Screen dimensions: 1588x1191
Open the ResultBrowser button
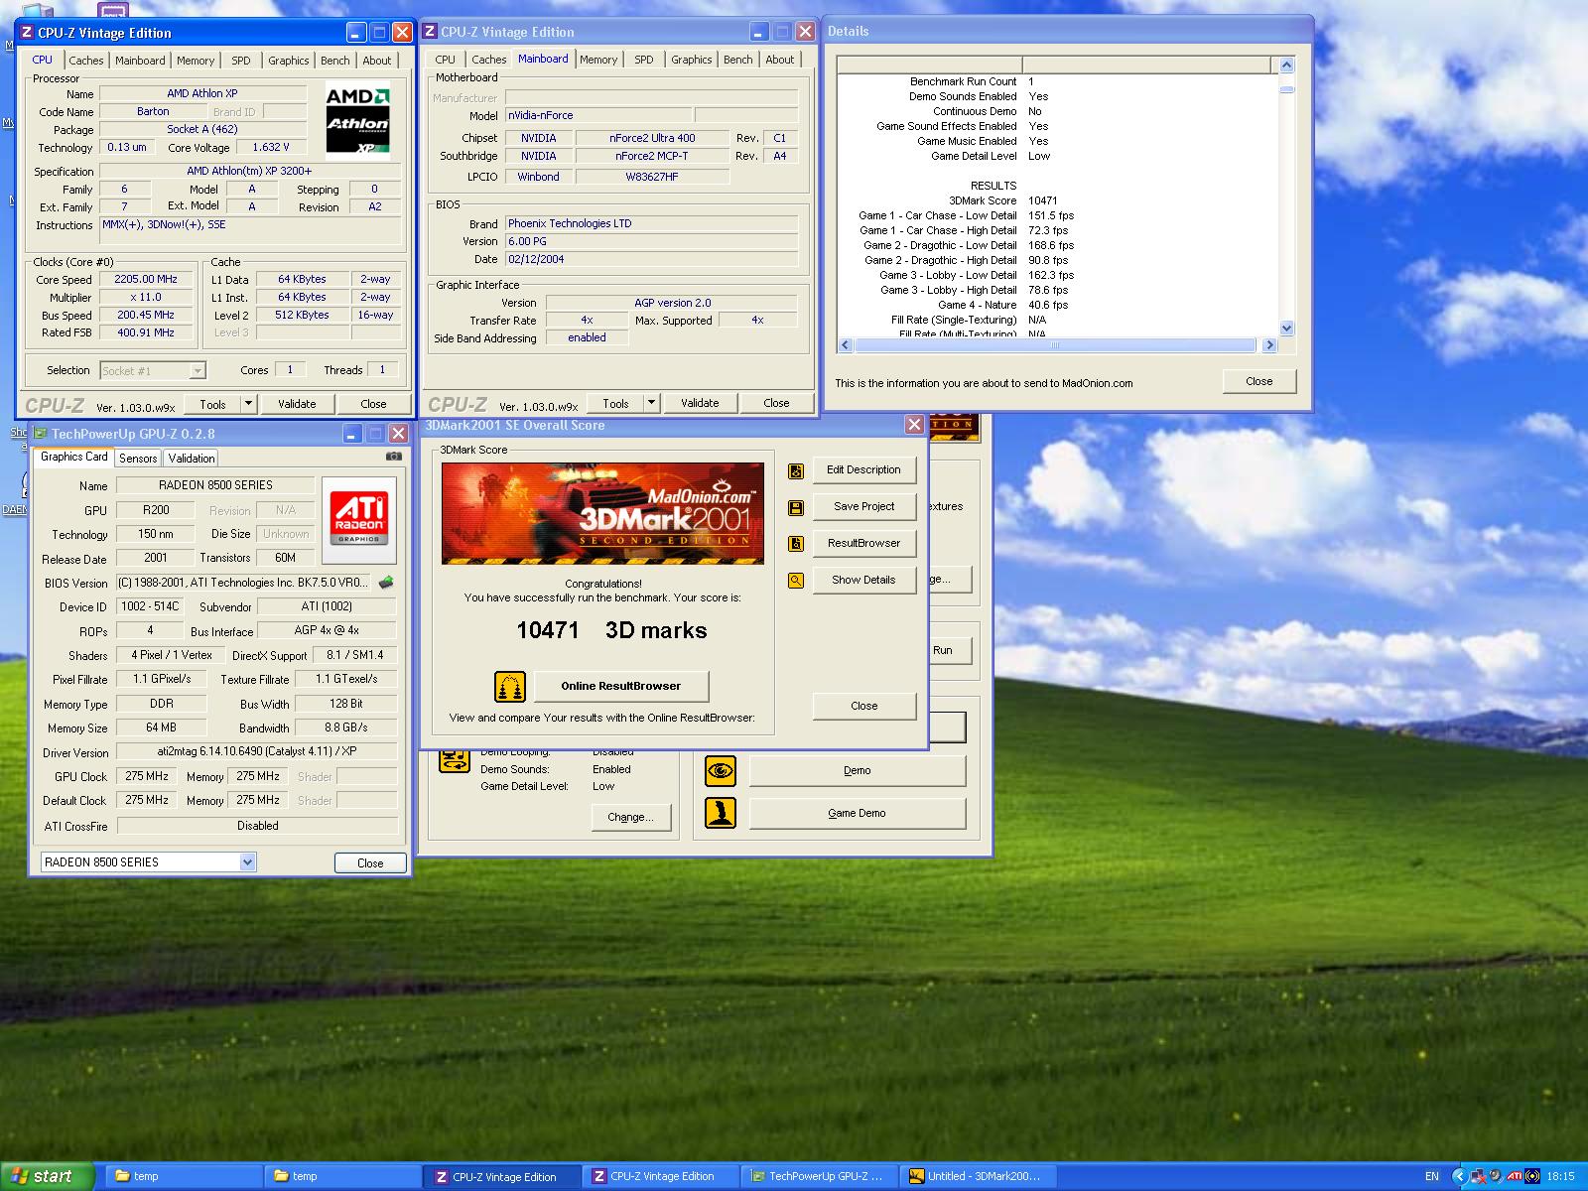coord(863,544)
